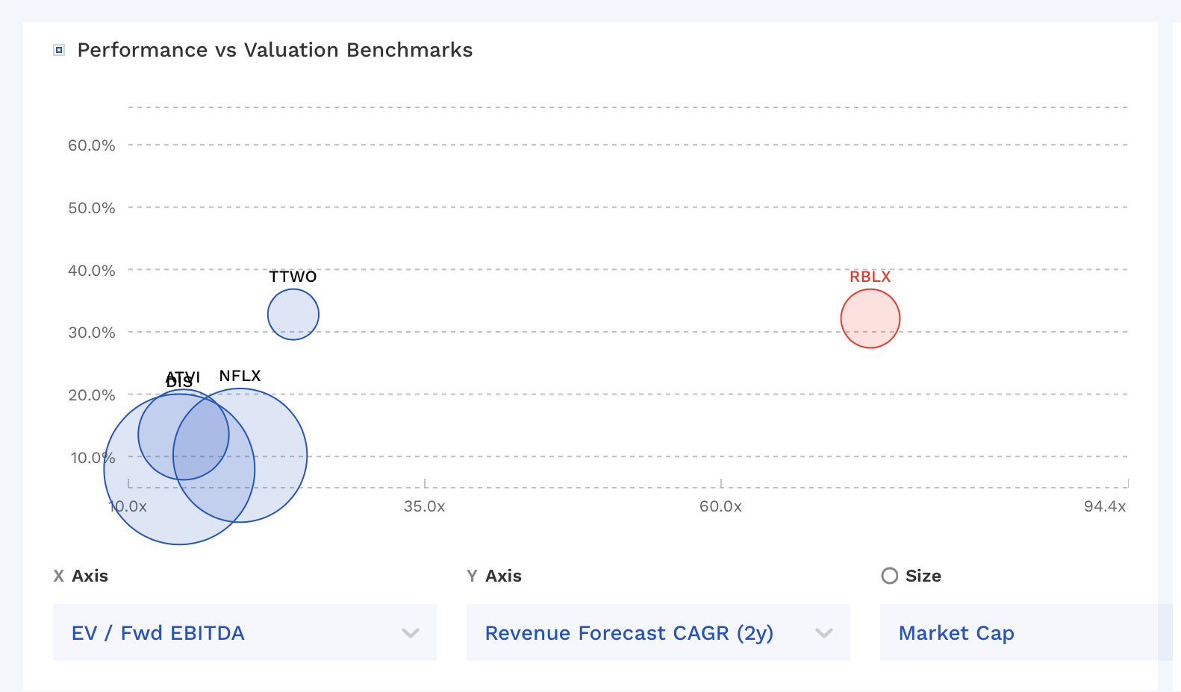Click the Y icon next to Axis label
1181x692 pixels.
tap(472, 576)
